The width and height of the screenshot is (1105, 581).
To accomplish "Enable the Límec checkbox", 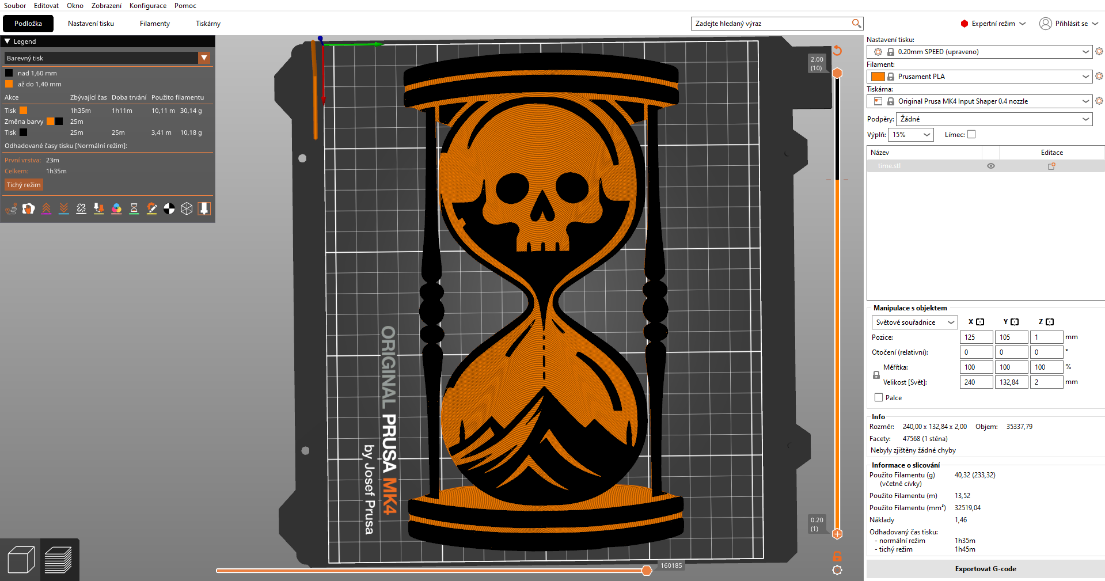I will [971, 135].
